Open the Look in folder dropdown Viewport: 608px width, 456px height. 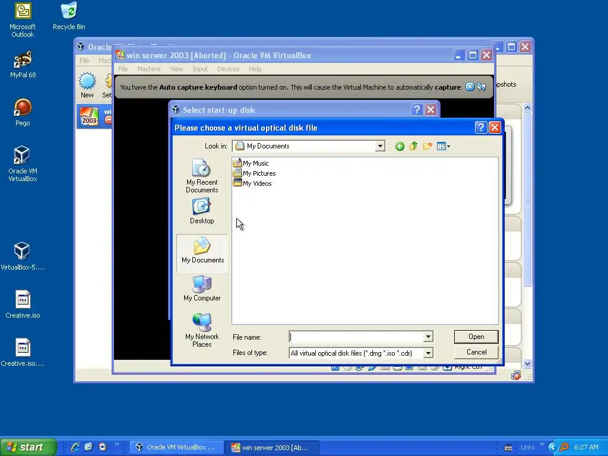(380, 146)
